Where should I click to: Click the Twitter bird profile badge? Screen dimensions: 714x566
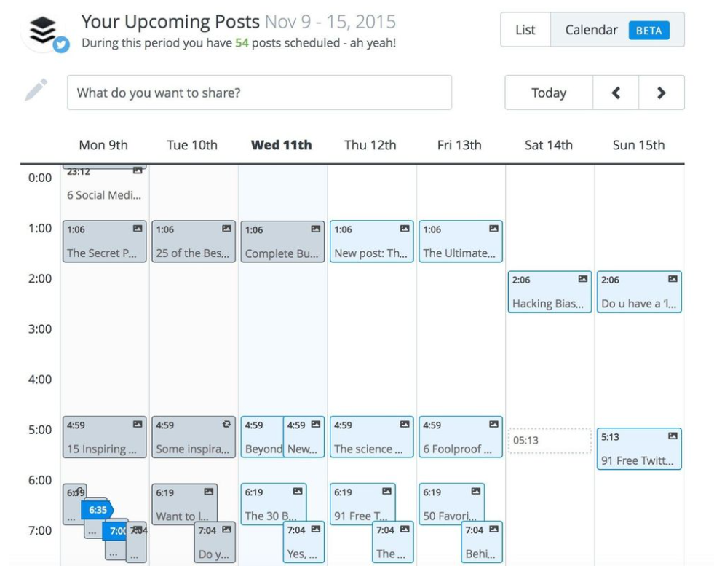(61, 44)
